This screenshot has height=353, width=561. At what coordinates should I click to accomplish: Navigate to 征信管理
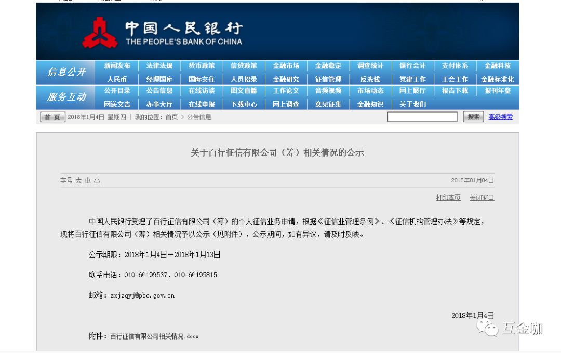point(328,79)
